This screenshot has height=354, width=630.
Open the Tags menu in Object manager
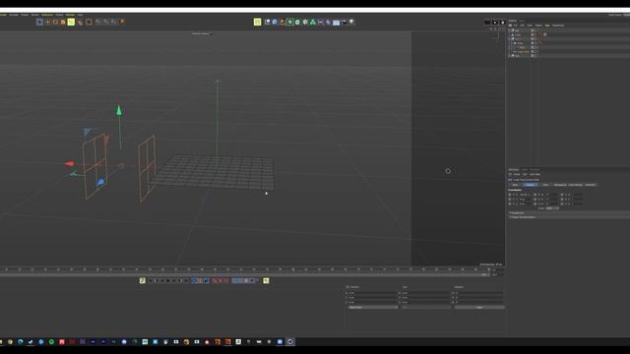point(547,26)
